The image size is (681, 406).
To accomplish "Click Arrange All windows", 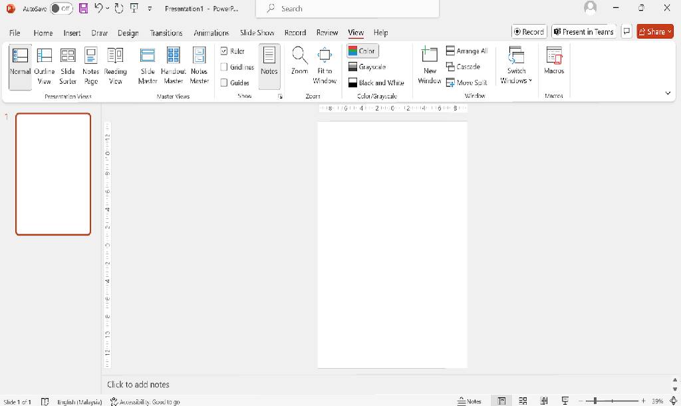I will click(x=467, y=51).
